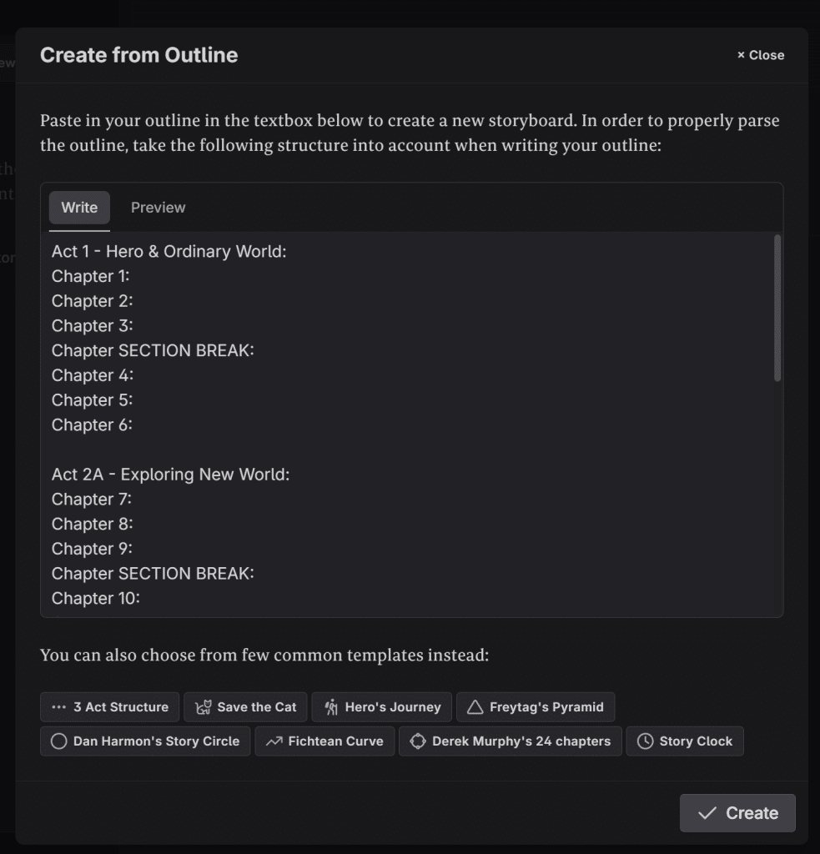Click the rising arrow icon on Fichtean Curve

274,741
